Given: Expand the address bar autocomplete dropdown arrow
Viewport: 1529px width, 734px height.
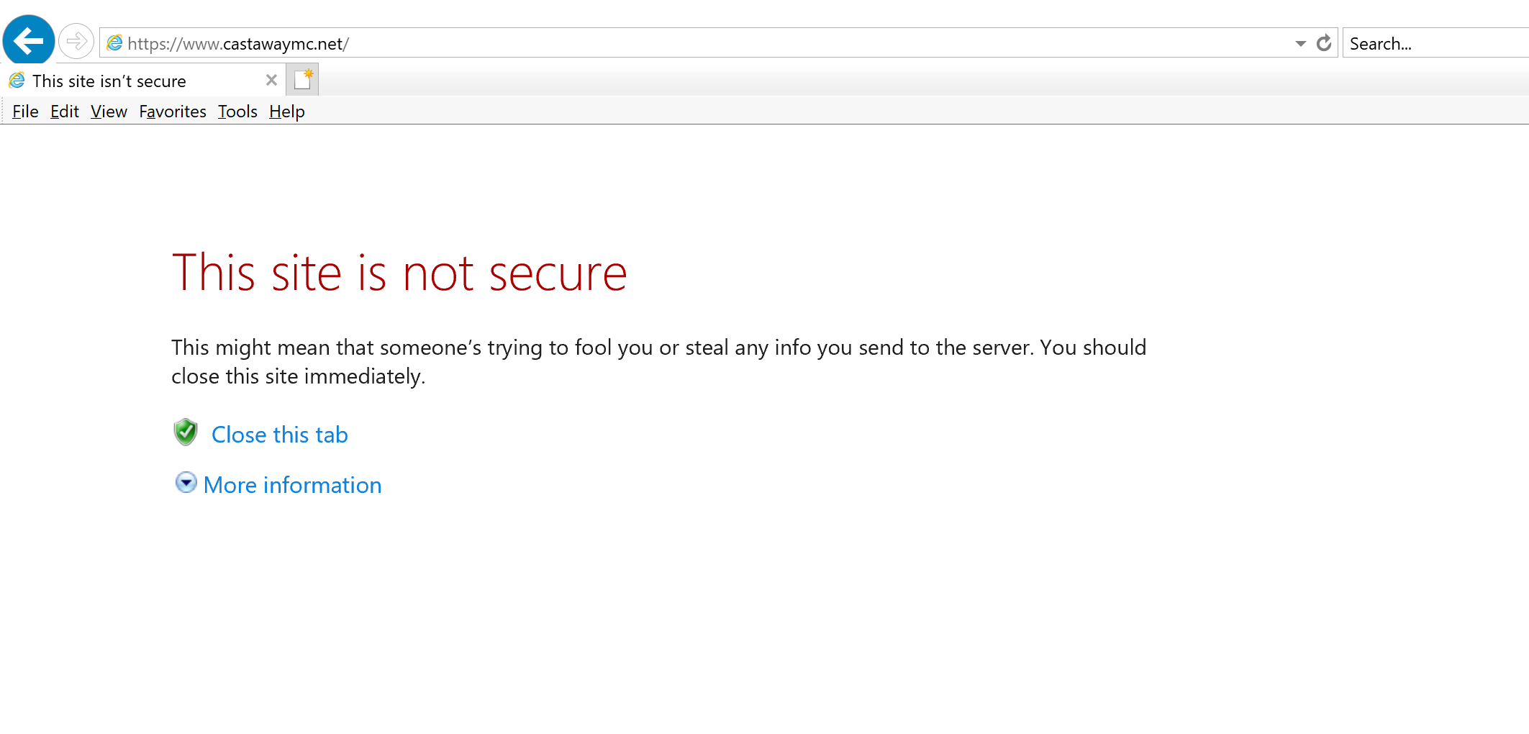Looking at the screenshot, I should 1301,44.
